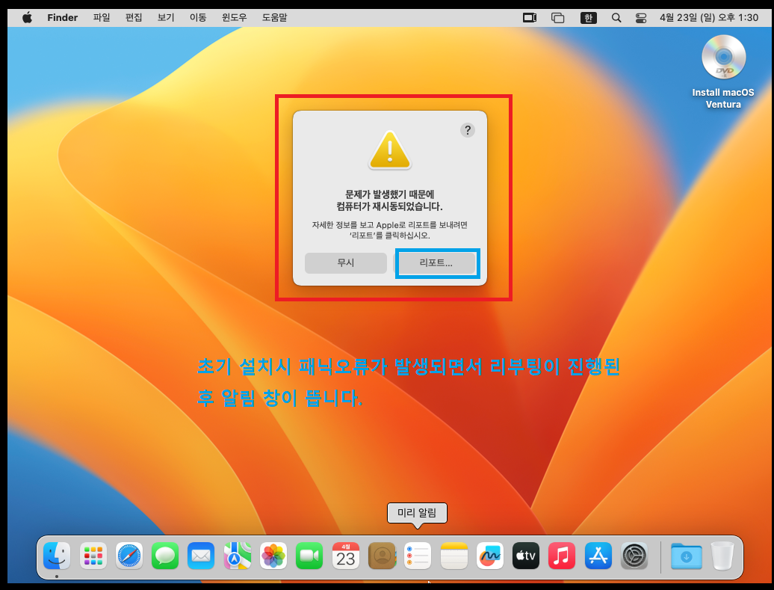Open the Trash in the Dock
This screenshot has width=774, height=590.
pyautogui.click(x=722, y=556)
